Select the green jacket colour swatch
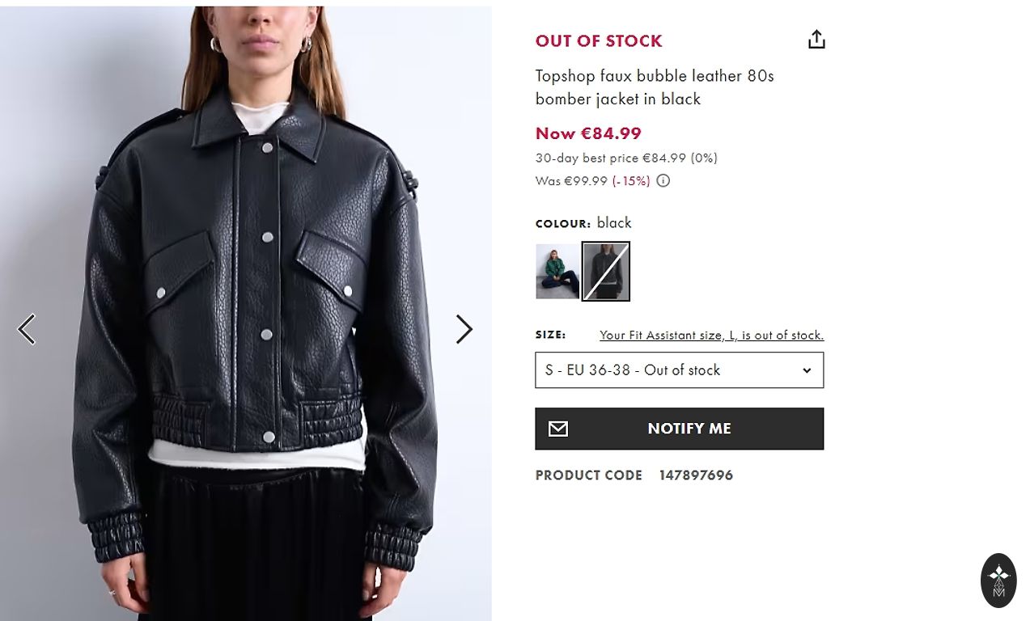 pos(557,272)
